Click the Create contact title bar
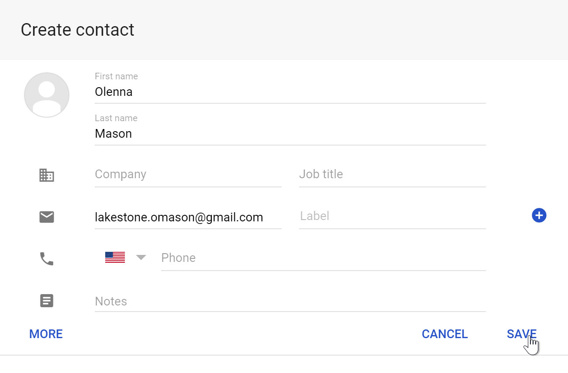 77,30
